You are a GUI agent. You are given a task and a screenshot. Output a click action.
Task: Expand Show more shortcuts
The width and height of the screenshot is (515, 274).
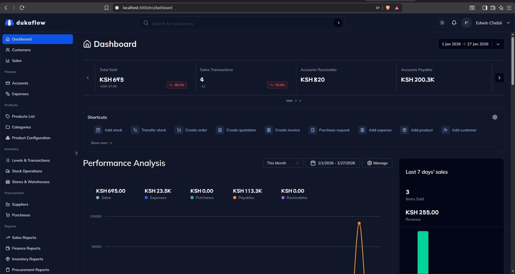pos(101,143)
